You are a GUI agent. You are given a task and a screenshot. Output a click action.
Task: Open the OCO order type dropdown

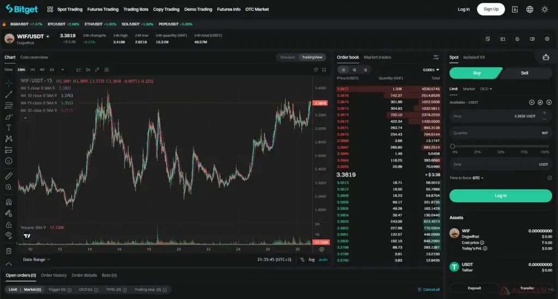pyautogui.click(x=486, y=89)
